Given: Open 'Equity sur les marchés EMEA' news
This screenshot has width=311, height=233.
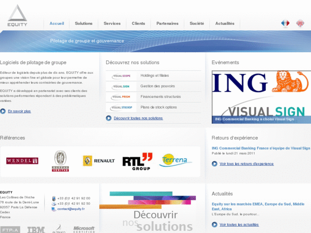Looking at the screenshot, I should point(258,206).
